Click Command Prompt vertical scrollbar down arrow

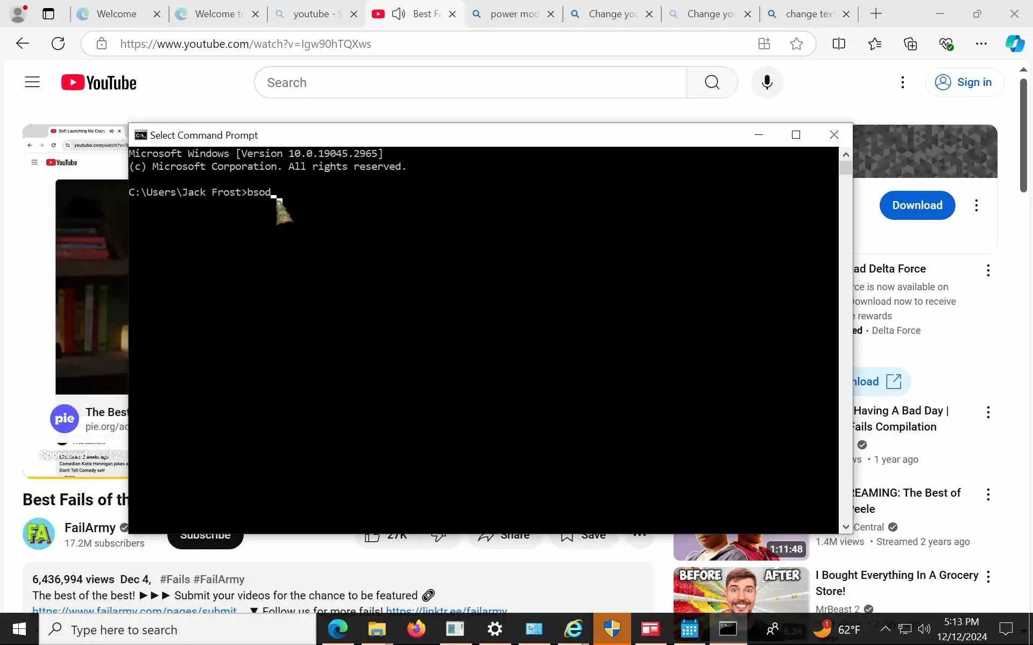coord(846,527)
